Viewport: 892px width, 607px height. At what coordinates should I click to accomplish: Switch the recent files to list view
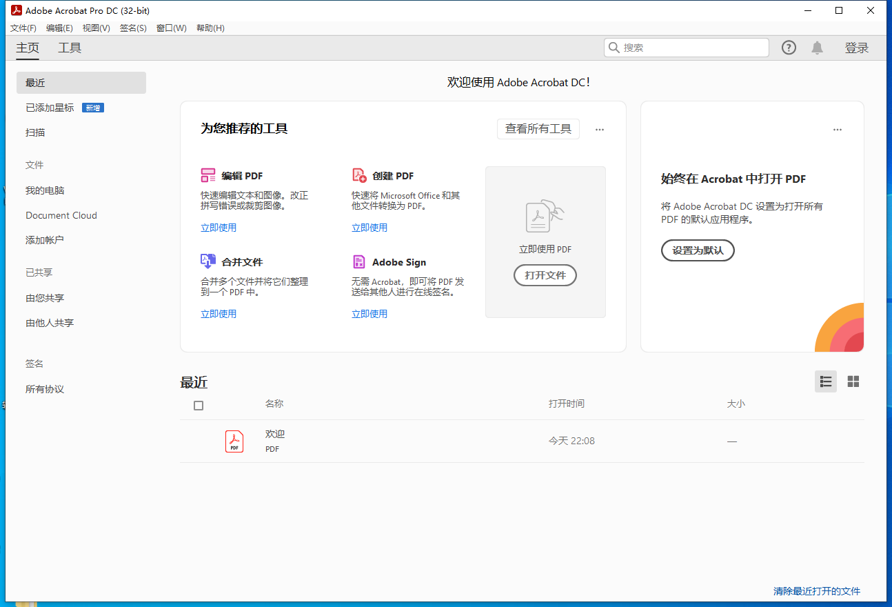coord(826,381)
